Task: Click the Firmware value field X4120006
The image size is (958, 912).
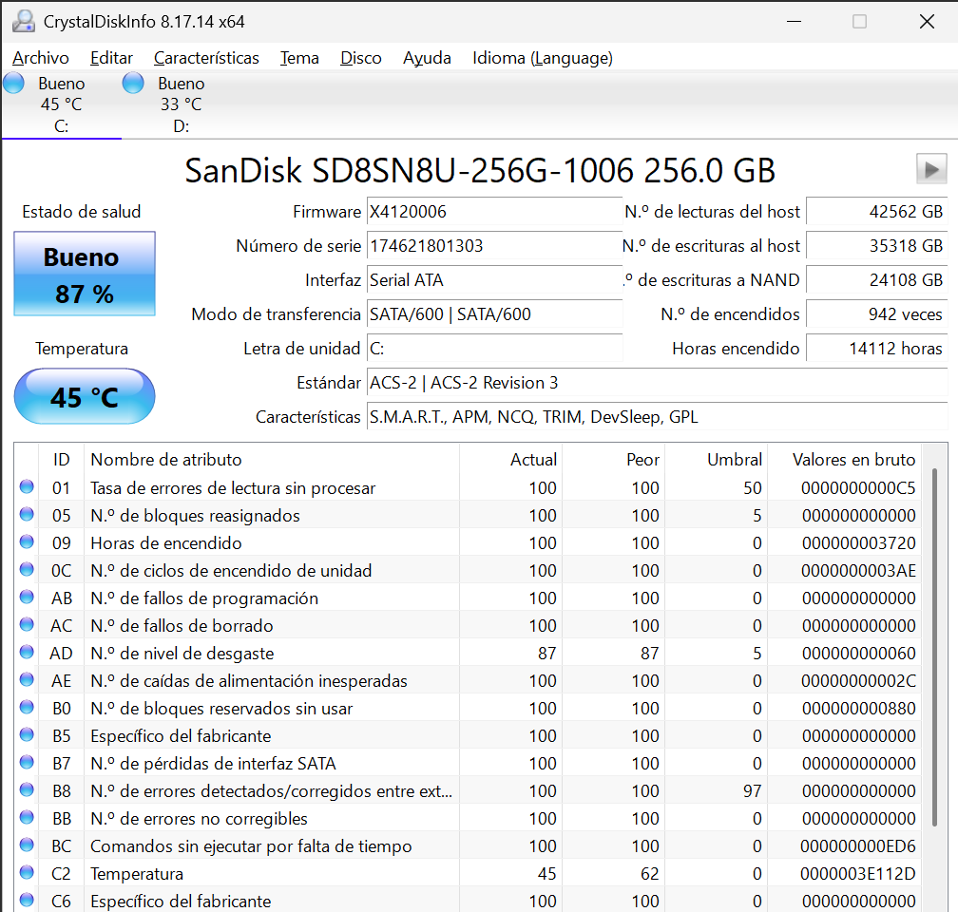Action: [494, 212]
